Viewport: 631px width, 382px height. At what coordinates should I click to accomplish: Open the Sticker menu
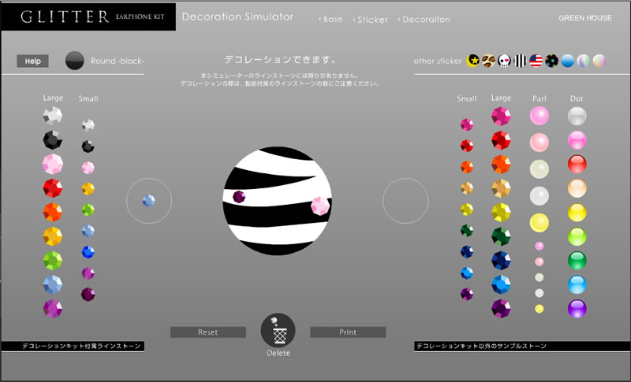[x=372, y=20]
